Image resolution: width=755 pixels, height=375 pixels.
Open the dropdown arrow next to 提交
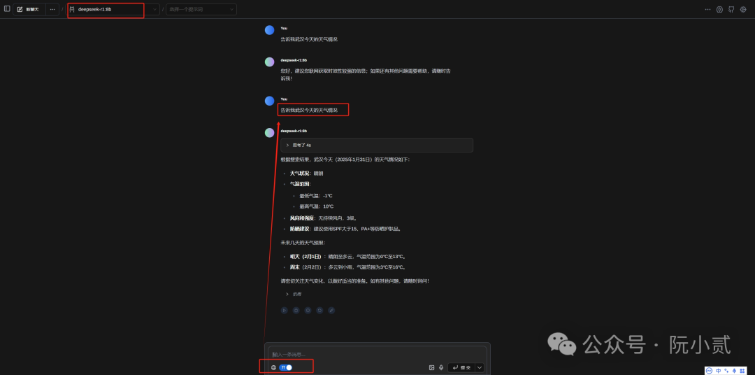click(x=480, y=367)
